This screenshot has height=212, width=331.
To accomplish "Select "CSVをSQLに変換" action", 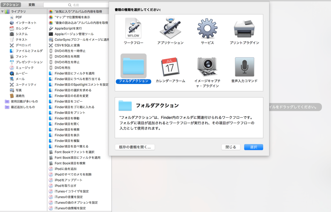I will click(67, 45).
